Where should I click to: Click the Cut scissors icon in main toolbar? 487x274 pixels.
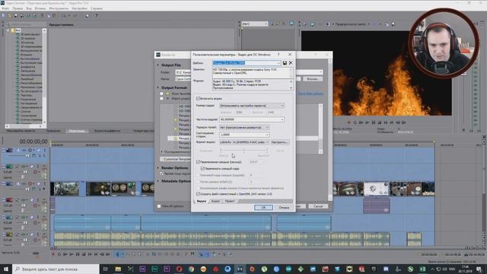point(43,15)
